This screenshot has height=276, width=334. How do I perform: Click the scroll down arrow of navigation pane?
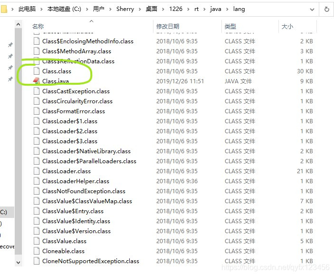19,262
